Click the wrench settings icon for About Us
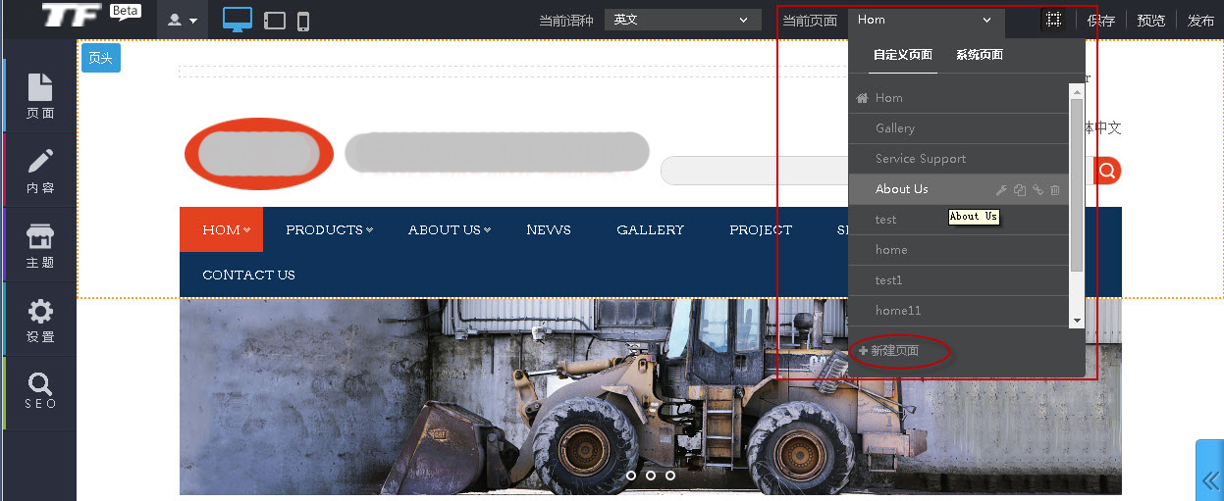 tap(1001, 190)
